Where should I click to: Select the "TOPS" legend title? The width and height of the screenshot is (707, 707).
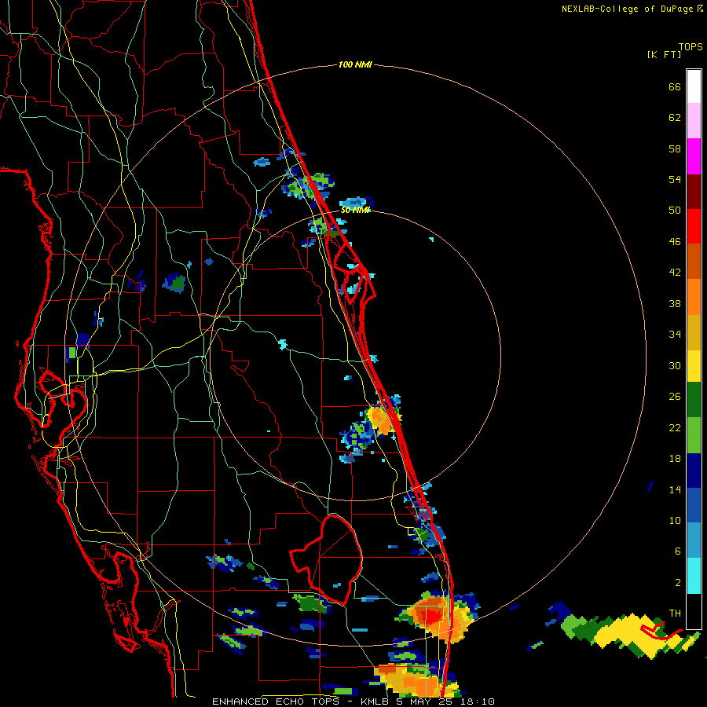[x=691, y=47]
